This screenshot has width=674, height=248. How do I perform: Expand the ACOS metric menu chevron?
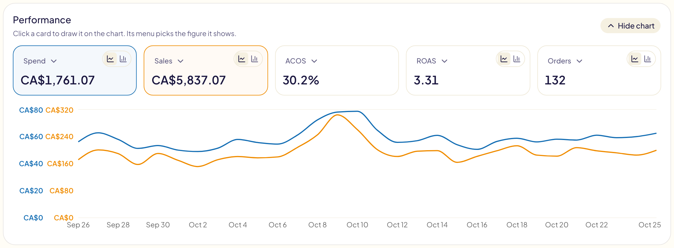pyautogui.click(x=314, y=61)
